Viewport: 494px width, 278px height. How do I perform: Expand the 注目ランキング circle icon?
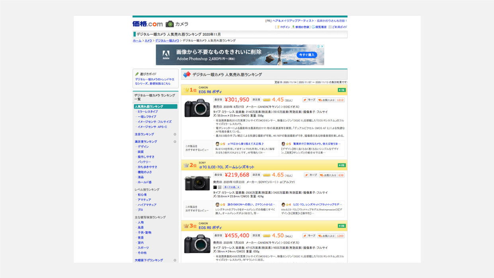[x=175, y=134]
